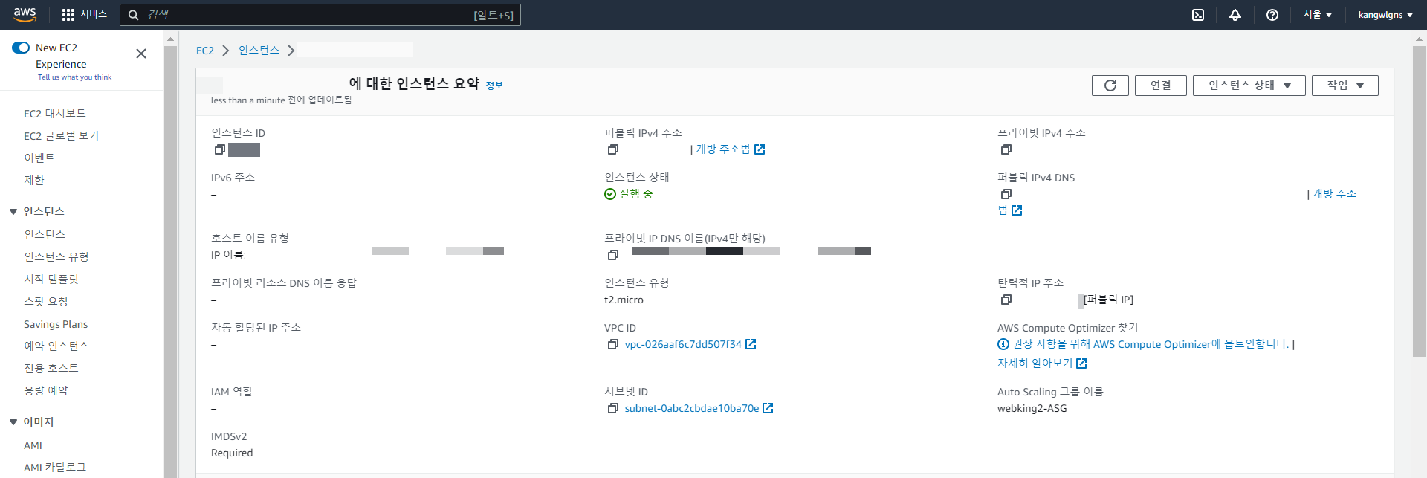Open 인스턴스 유형 in sidebar
The image size is (1427, 478).
coord(56,256)
